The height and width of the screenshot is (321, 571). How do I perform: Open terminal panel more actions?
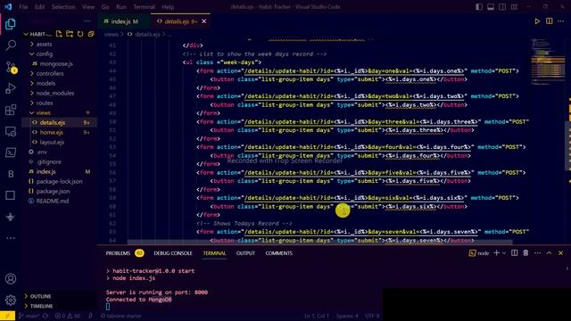tap(537, 253)
